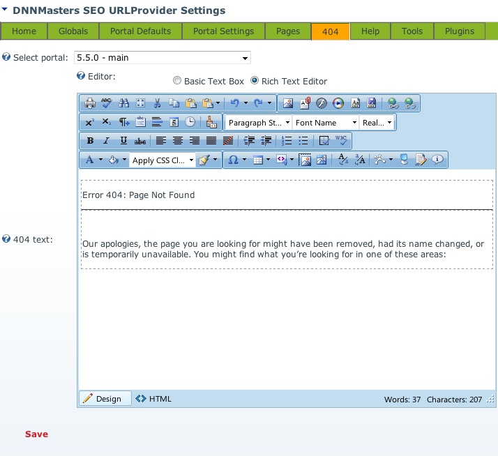498x456 pixels.
Task: Insert a numbered list
Action: (x=287, y=140)
